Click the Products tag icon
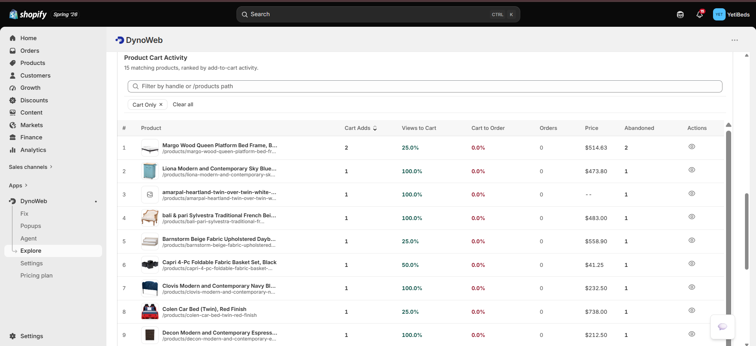Screen dimensions: 756x346 click(13, 63)
